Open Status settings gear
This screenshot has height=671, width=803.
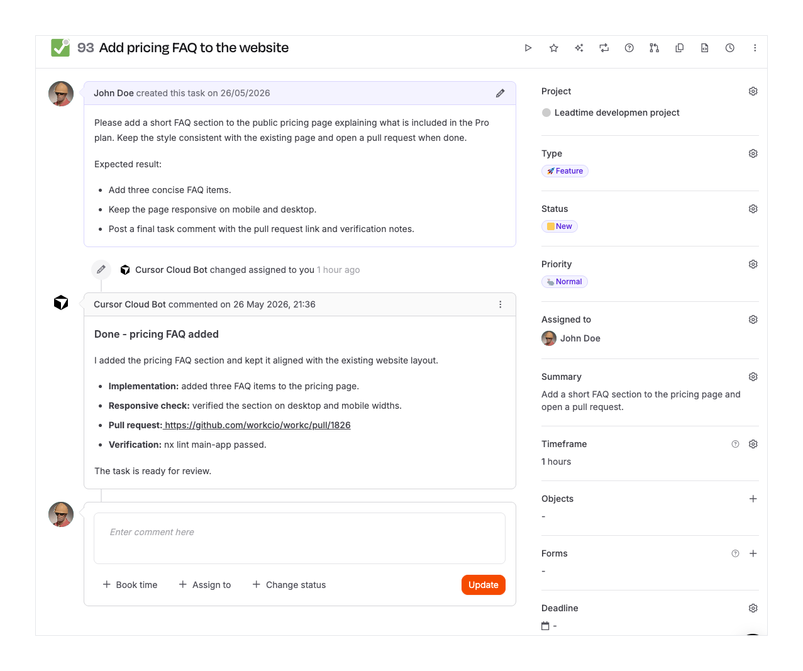[753, 209]
